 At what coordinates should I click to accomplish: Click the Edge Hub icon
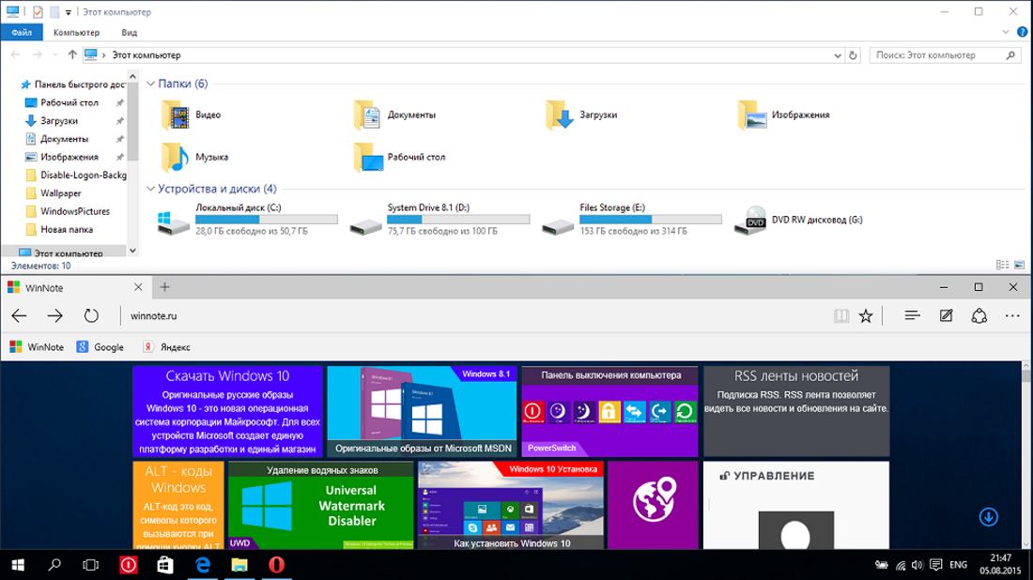[912, 316]
